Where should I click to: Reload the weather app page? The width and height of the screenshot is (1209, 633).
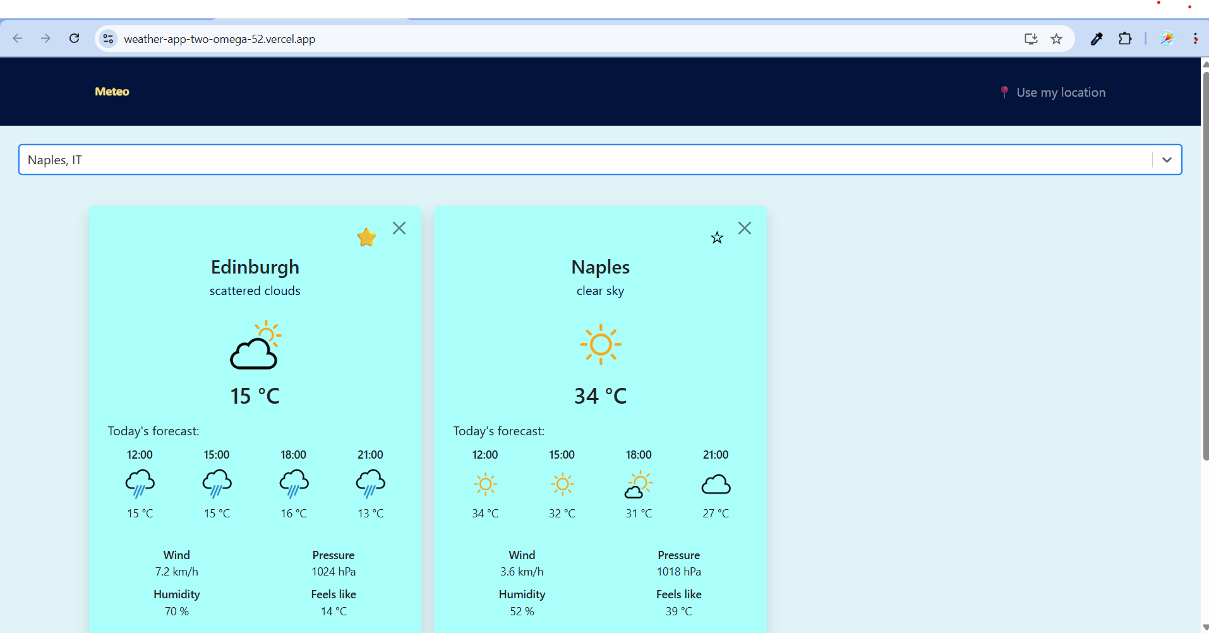coord(74,39)
